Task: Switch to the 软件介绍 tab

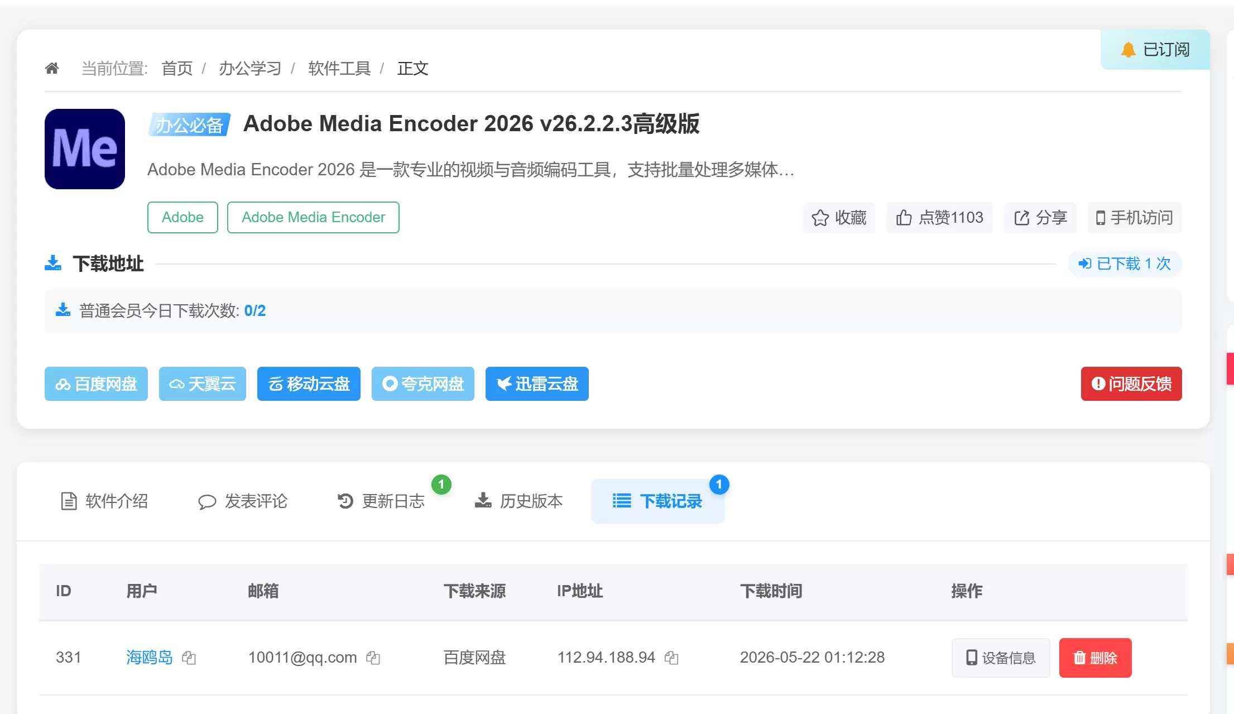Action: click(104, 501)
